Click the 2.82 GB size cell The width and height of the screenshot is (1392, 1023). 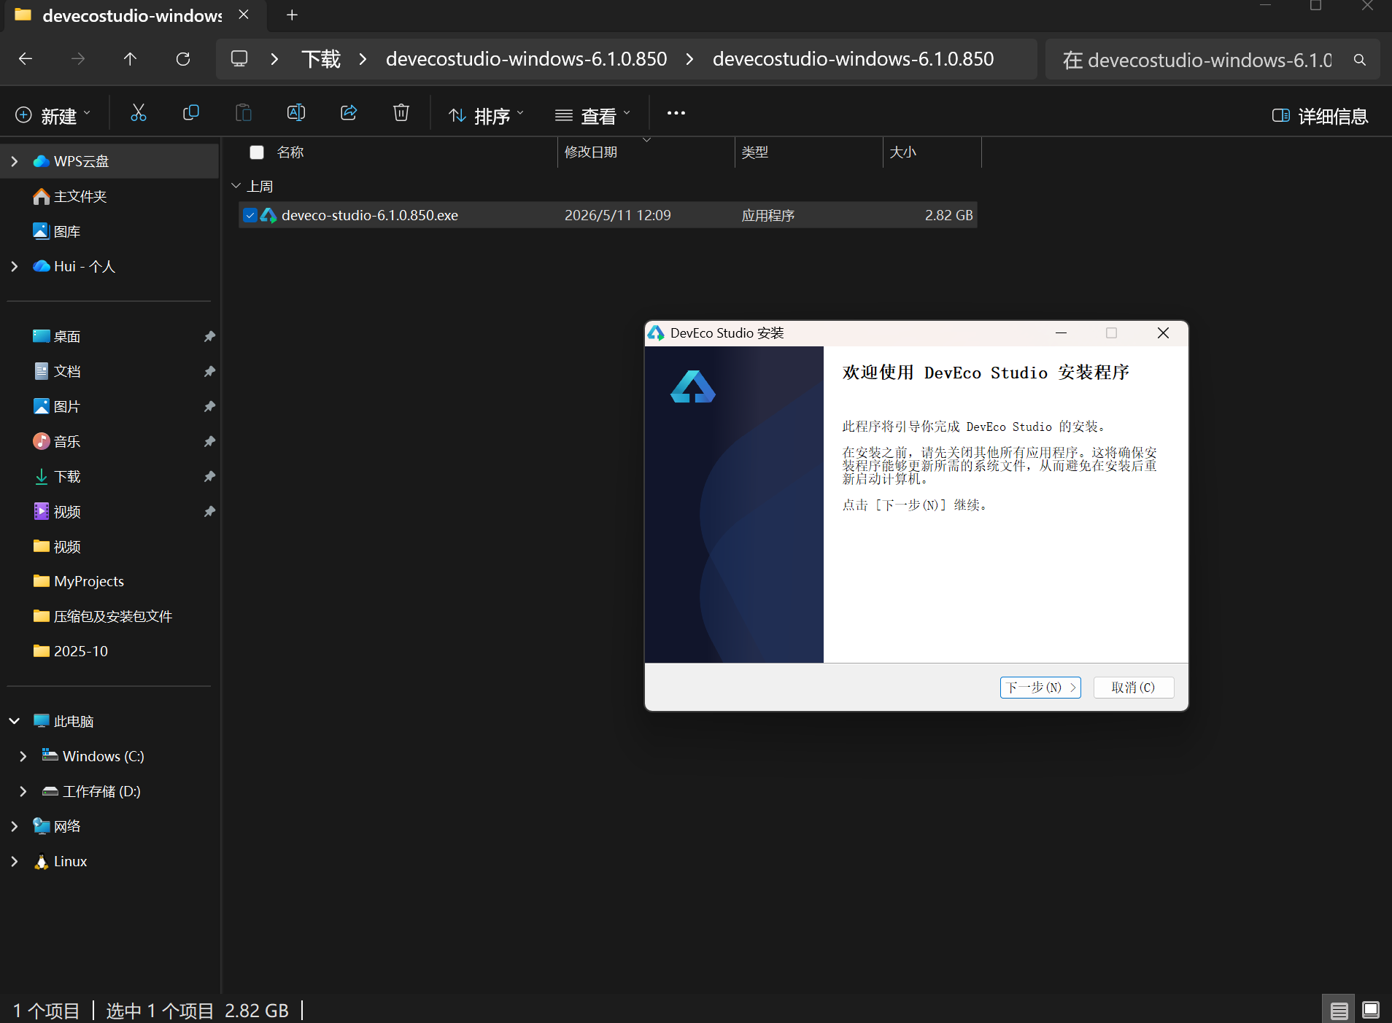[948, 215]
